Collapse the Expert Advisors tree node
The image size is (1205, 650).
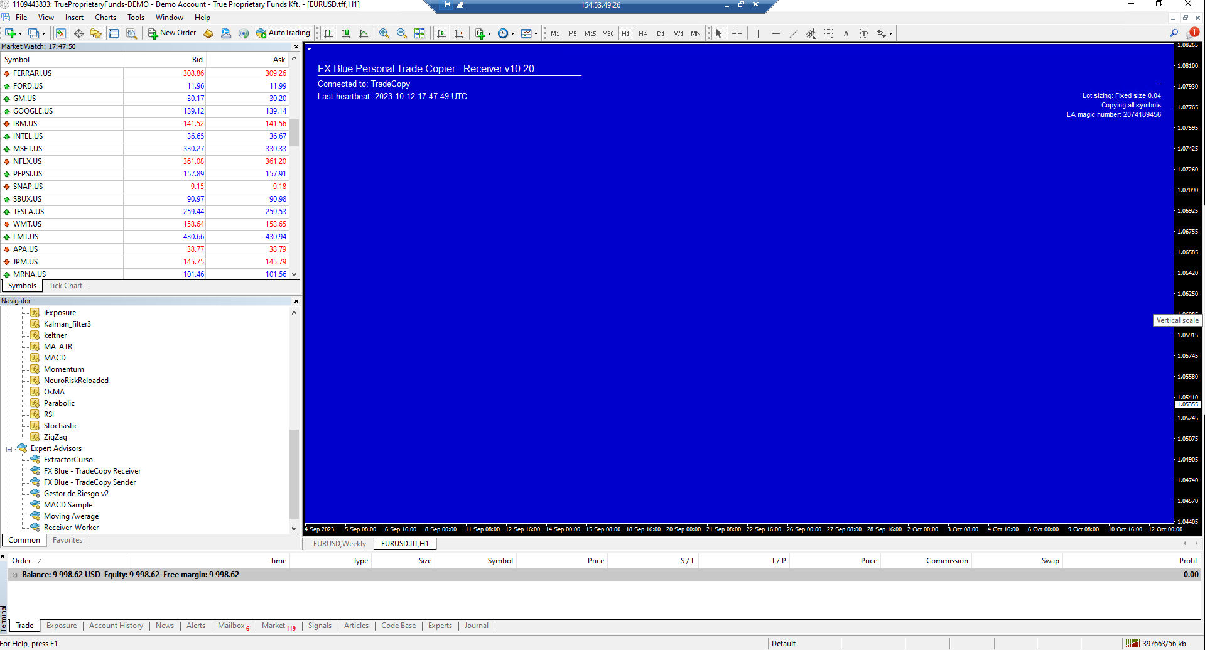click(x=9, y=448)
